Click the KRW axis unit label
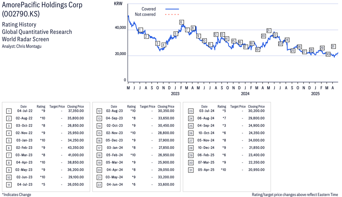Image resolution: width=342 pixels, height=197 pixels. [118, 4]
